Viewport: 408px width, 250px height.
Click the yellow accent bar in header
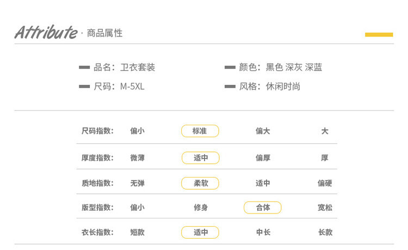[379, 34]
